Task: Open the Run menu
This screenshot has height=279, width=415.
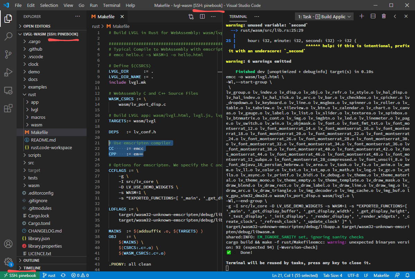Action: pyautogui.click(x=93, y=5)
